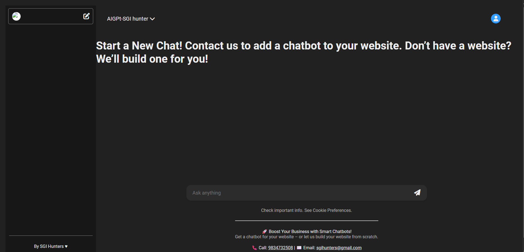Open the blue user profile avatar
Viewport: 524px width, 252px height.
pyautogui.click(x=496, y=19)
